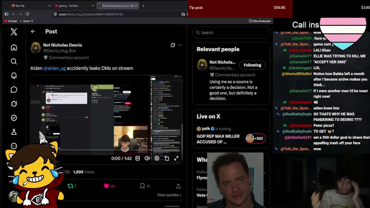
Task: Click the @Deorio_Hug_Box handle on the post
Action: pos(60,51)
